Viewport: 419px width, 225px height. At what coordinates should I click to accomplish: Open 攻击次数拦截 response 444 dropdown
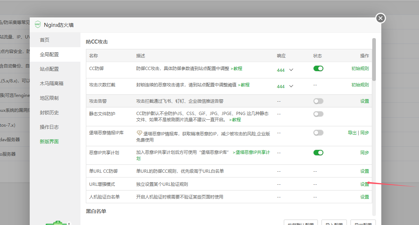pos(285,86)
